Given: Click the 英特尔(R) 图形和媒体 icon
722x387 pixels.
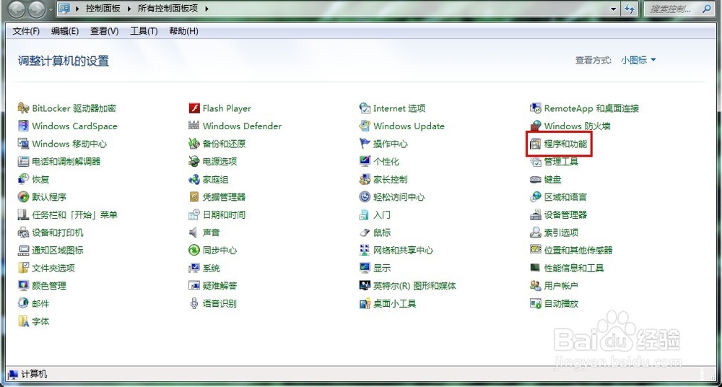Looking at the screenshot, I should (365, 286).
